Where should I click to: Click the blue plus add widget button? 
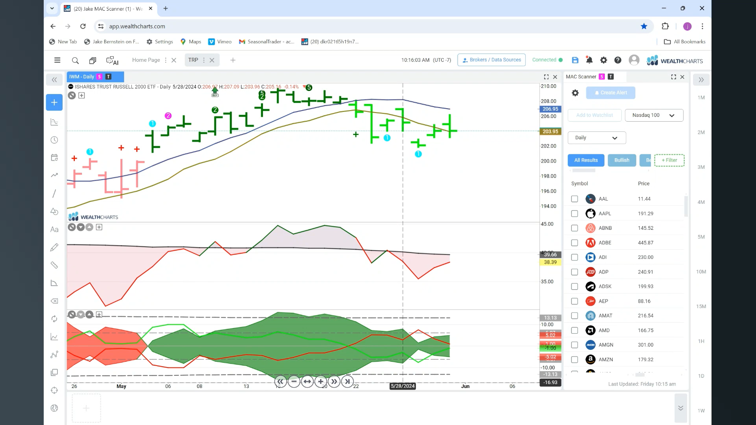pyautogui.click(x=54, y=102)
